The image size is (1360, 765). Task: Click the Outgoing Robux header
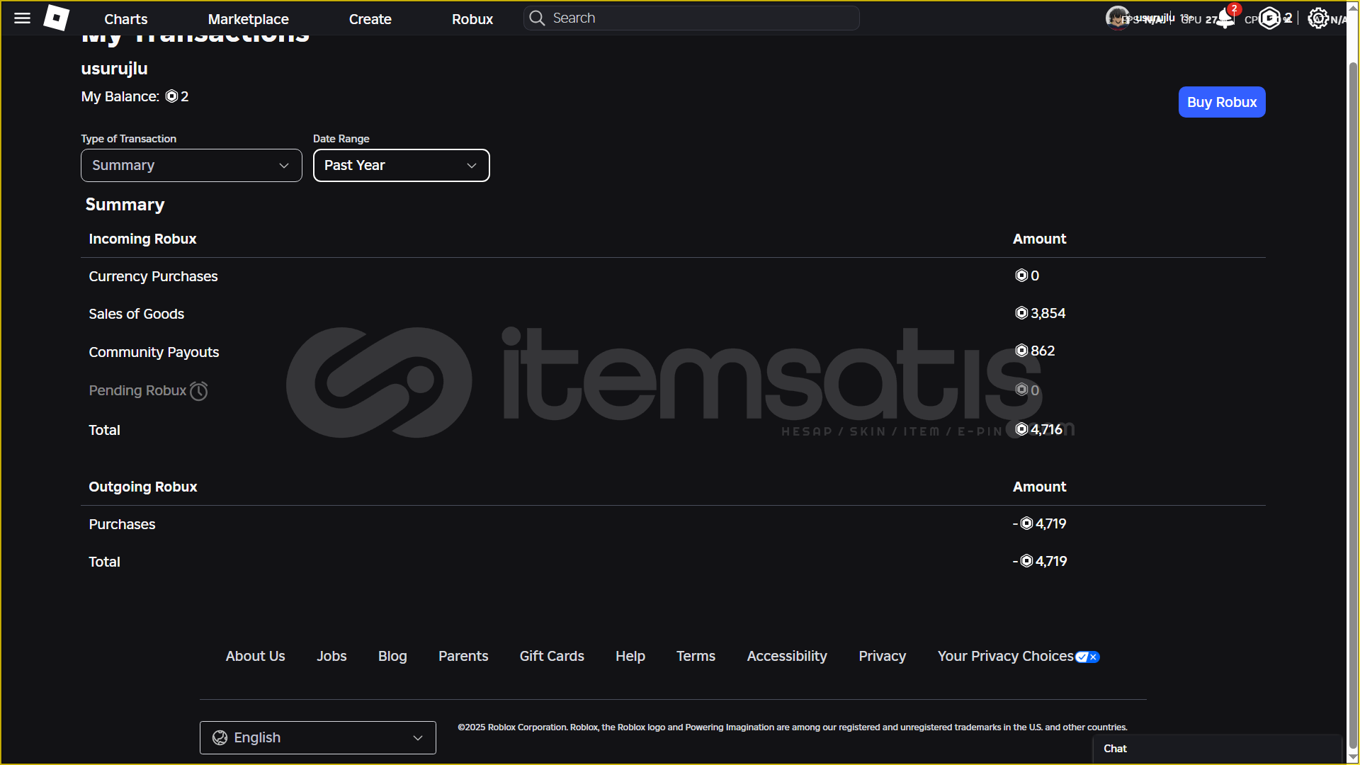tap(142, 487)
